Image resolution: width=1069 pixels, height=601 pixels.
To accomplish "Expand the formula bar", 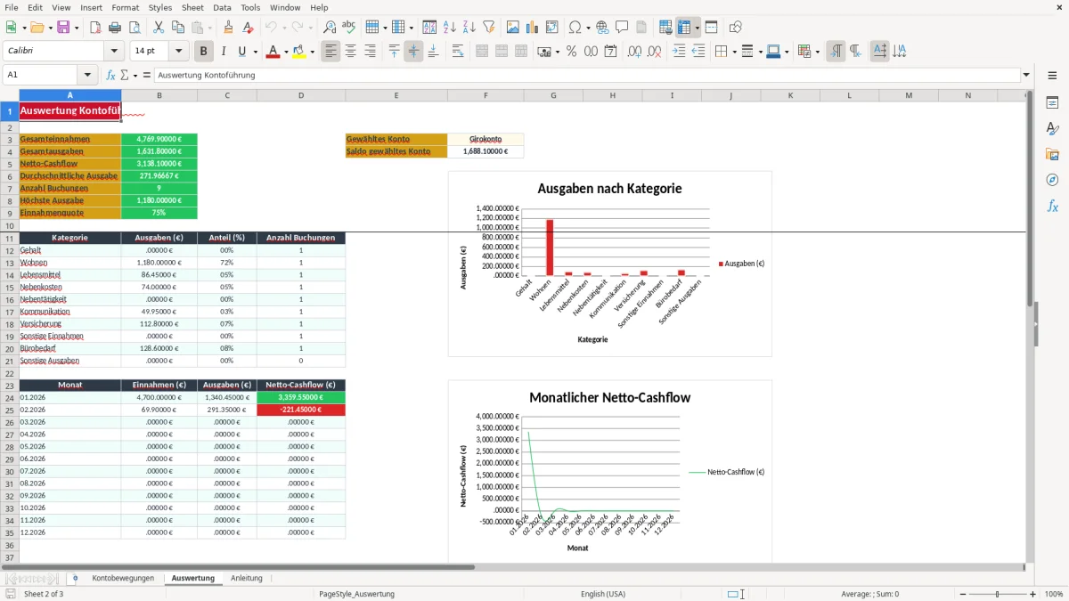I will click(1026, 75).
